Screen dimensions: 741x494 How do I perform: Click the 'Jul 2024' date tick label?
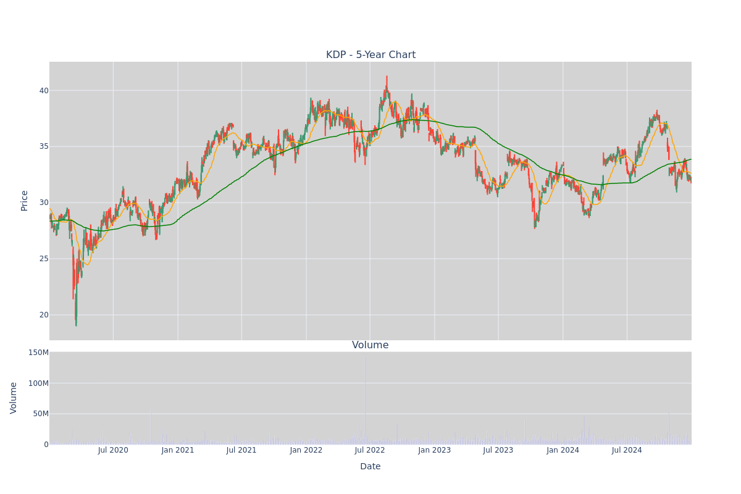click(x=627, y=450)
